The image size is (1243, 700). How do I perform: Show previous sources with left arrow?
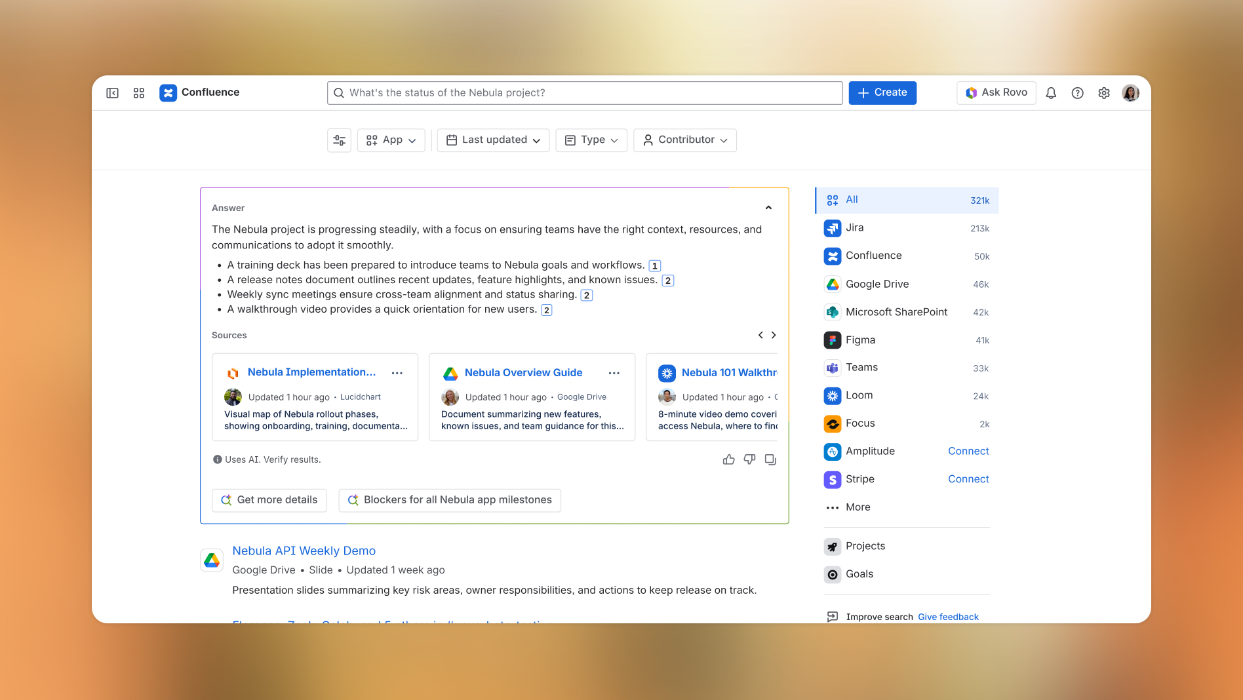pos(760,335)
